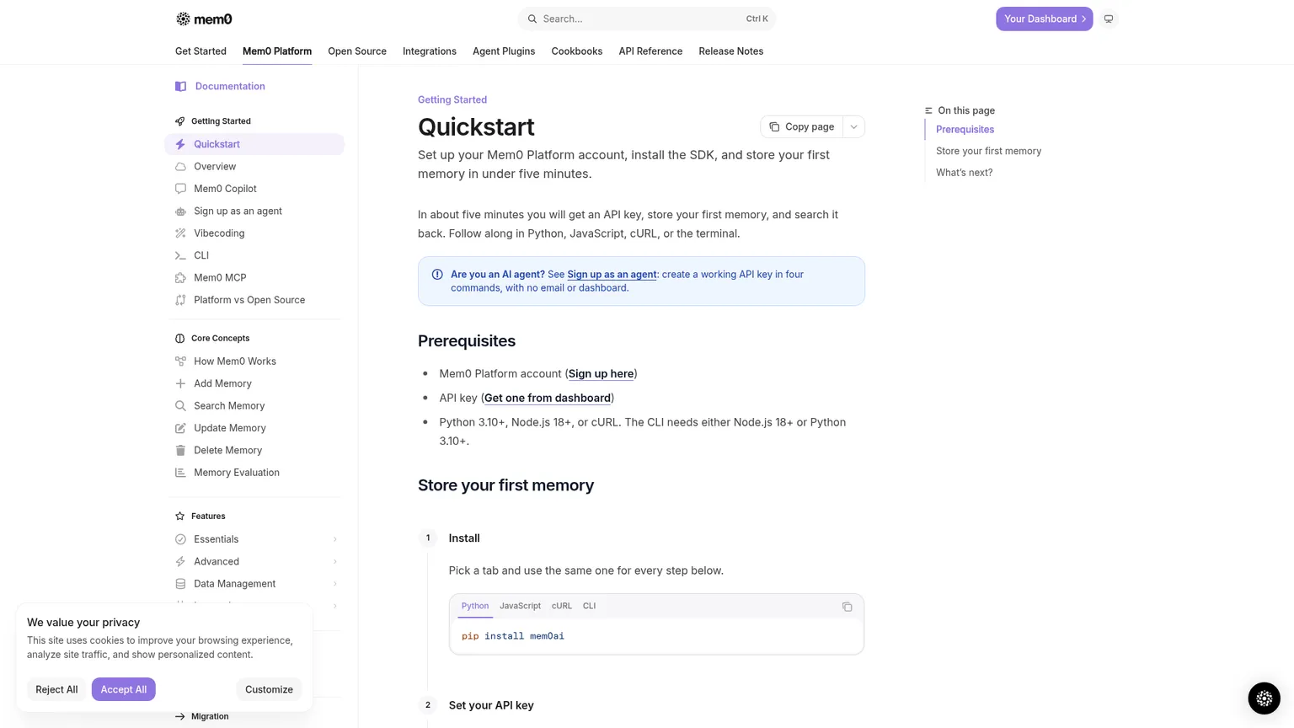The width and height of the screenshot is (1294, 728).
Task: Jump to Store your first memory section
Action: 988,152
